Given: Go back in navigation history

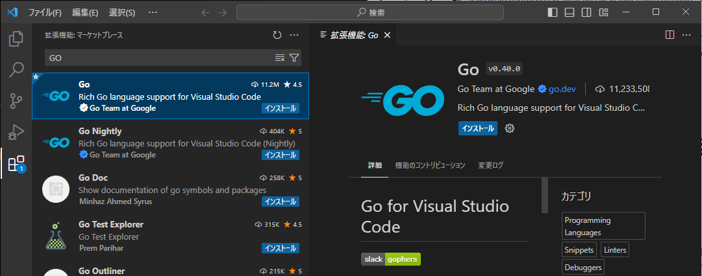Looking at the screenshot, I should coord(205,12).
